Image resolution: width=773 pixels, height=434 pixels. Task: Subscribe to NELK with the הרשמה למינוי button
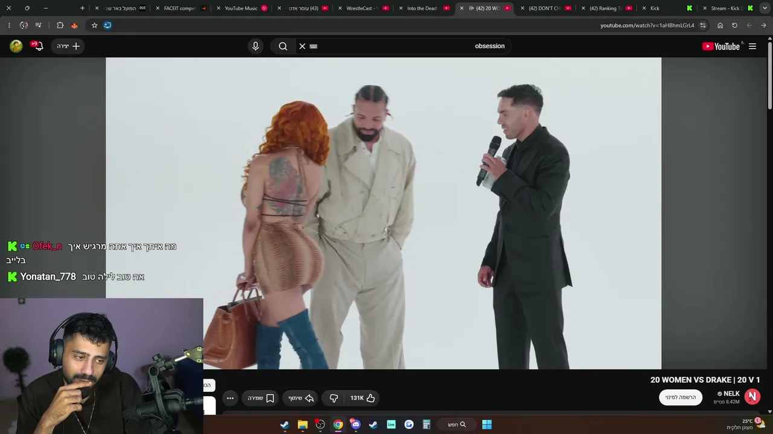tap(681, 397)
